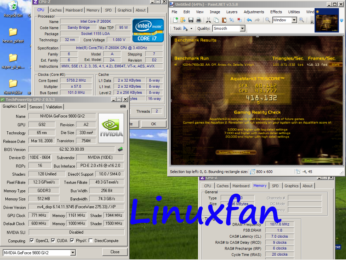Toggle the CUDA checkbox in GPU-Z
346x260 pixels.
(x=53, y=241)
